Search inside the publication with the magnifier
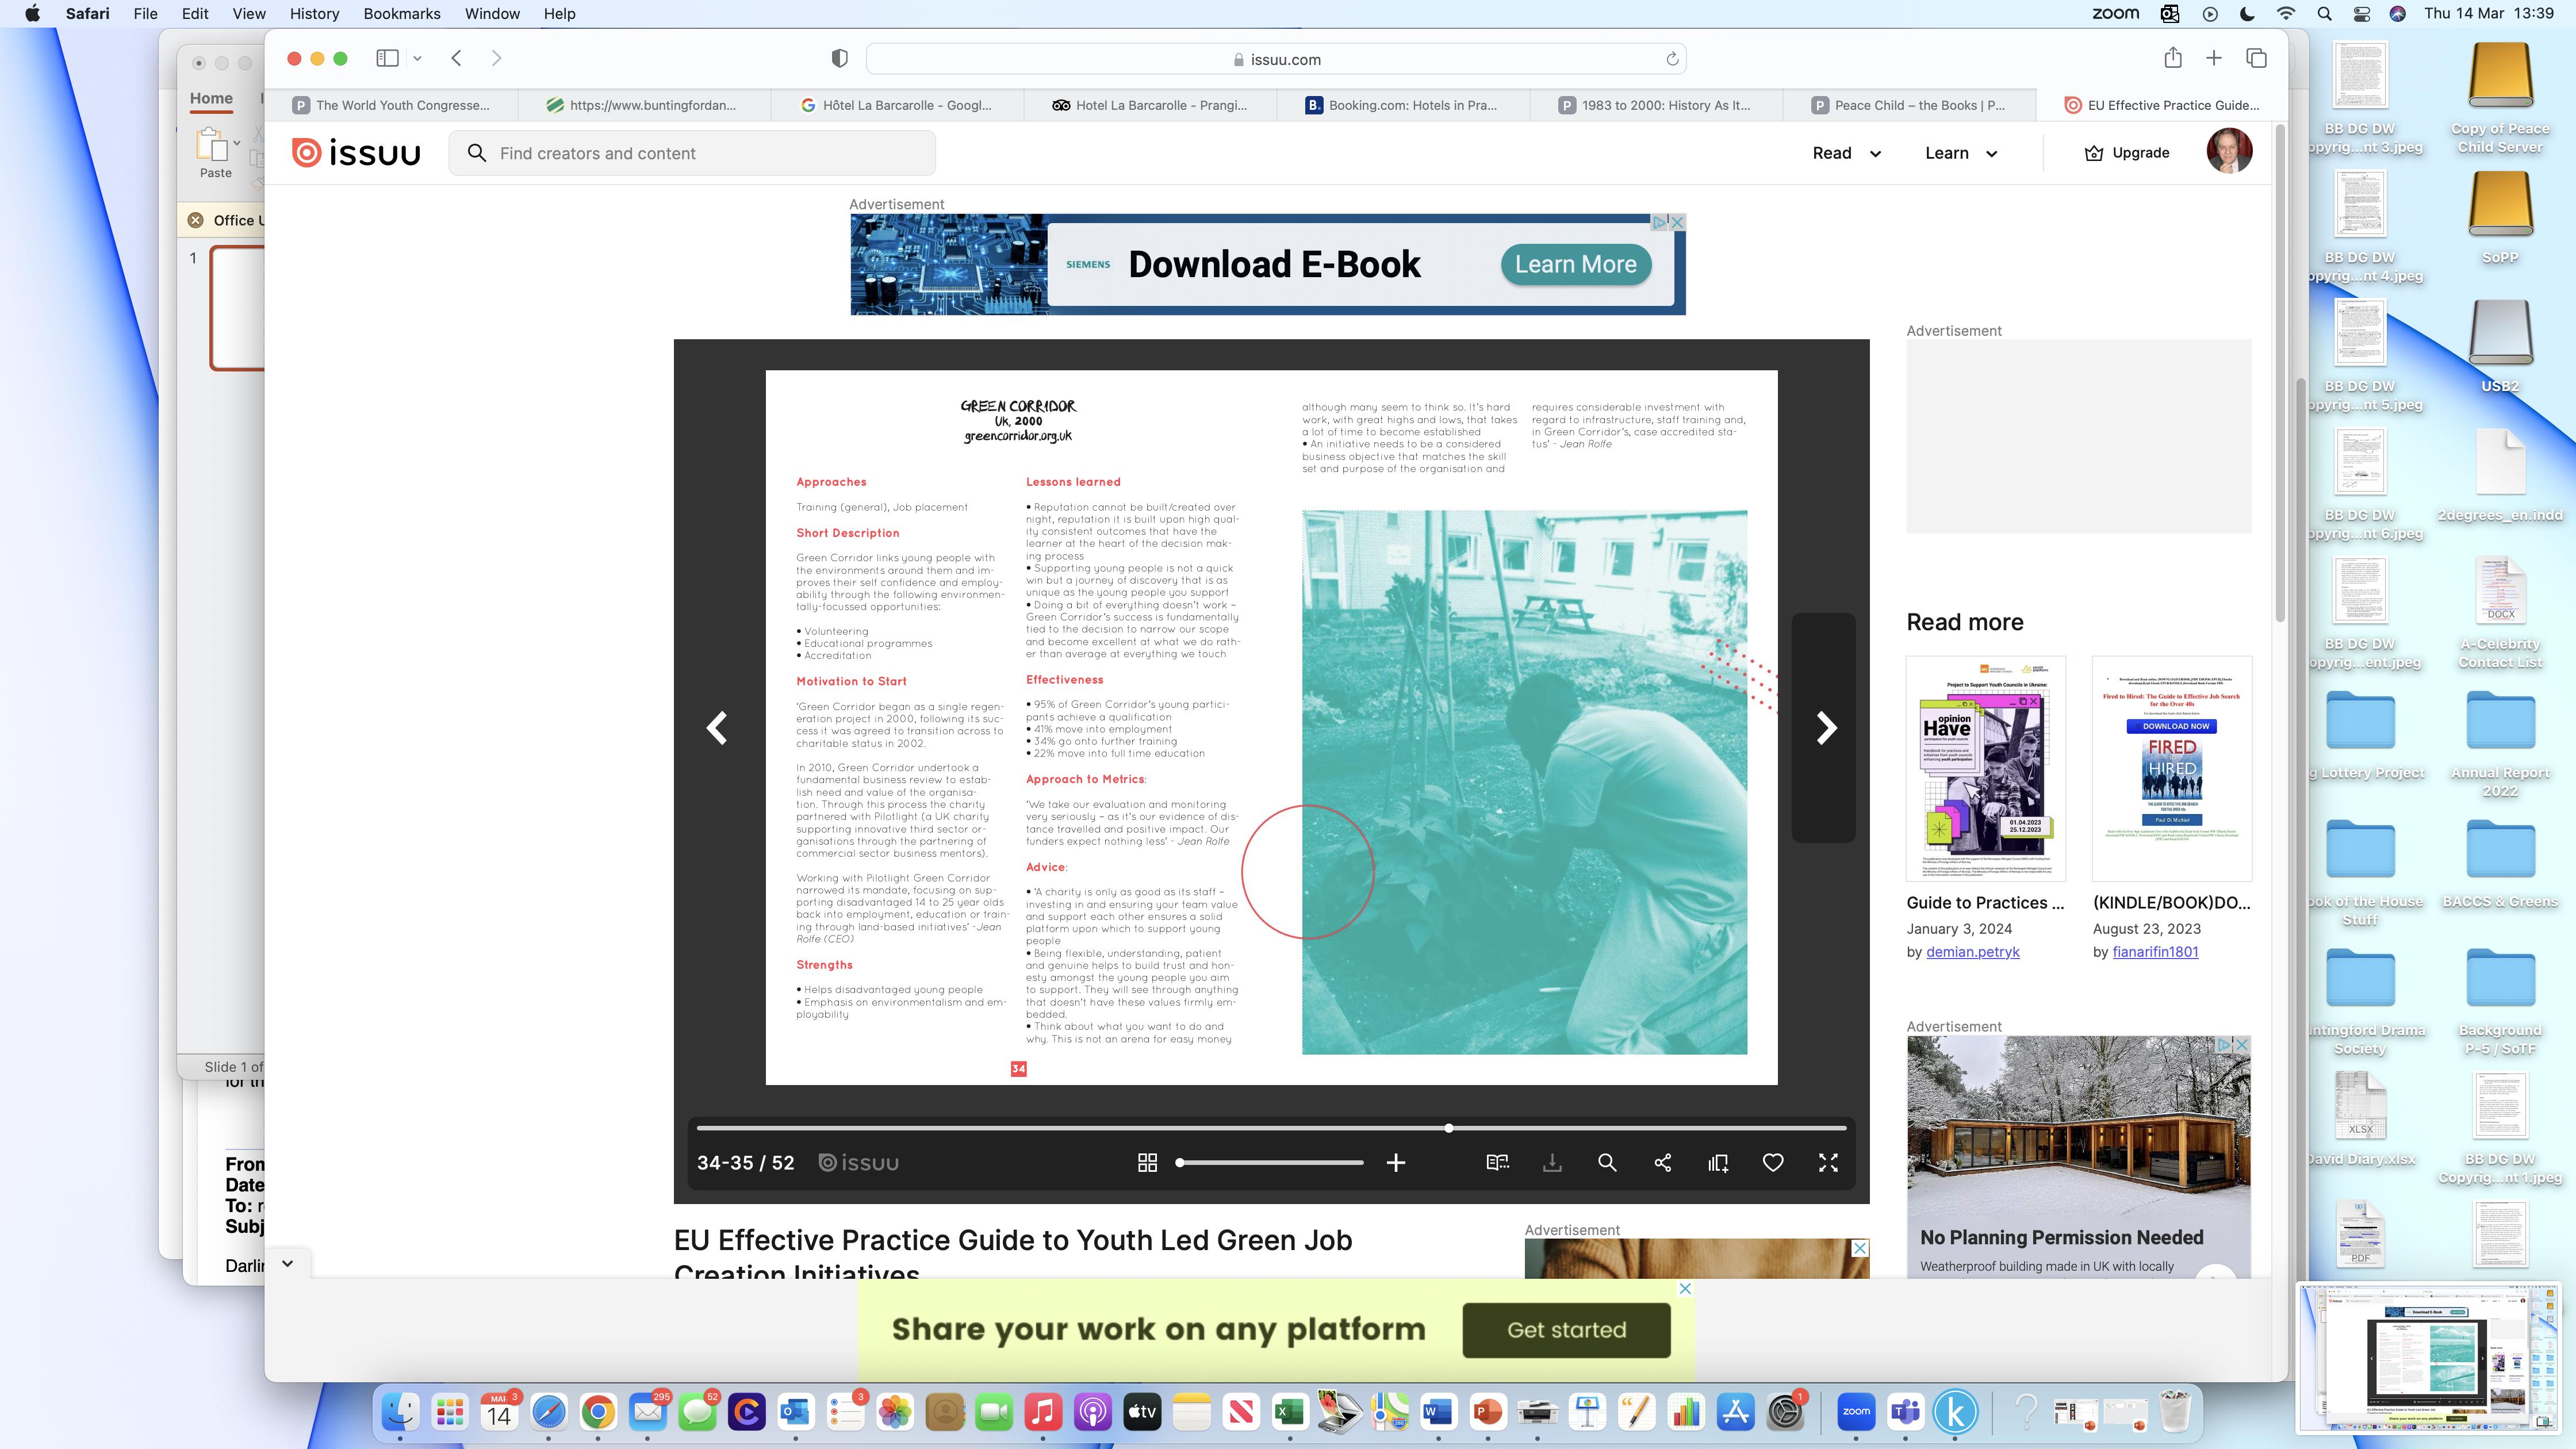2576x1449 pixels. (1607, 1162)
